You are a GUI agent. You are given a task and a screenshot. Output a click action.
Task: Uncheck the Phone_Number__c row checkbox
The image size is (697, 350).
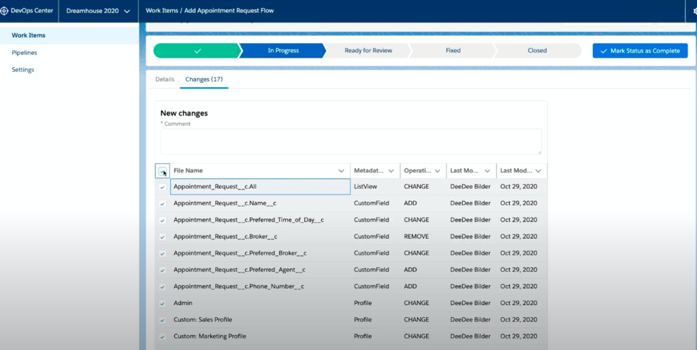pos(162,287)
